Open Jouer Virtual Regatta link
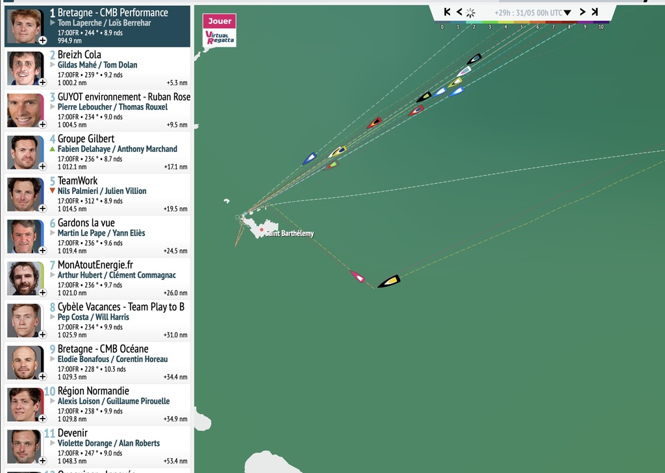 coord(220,30)
